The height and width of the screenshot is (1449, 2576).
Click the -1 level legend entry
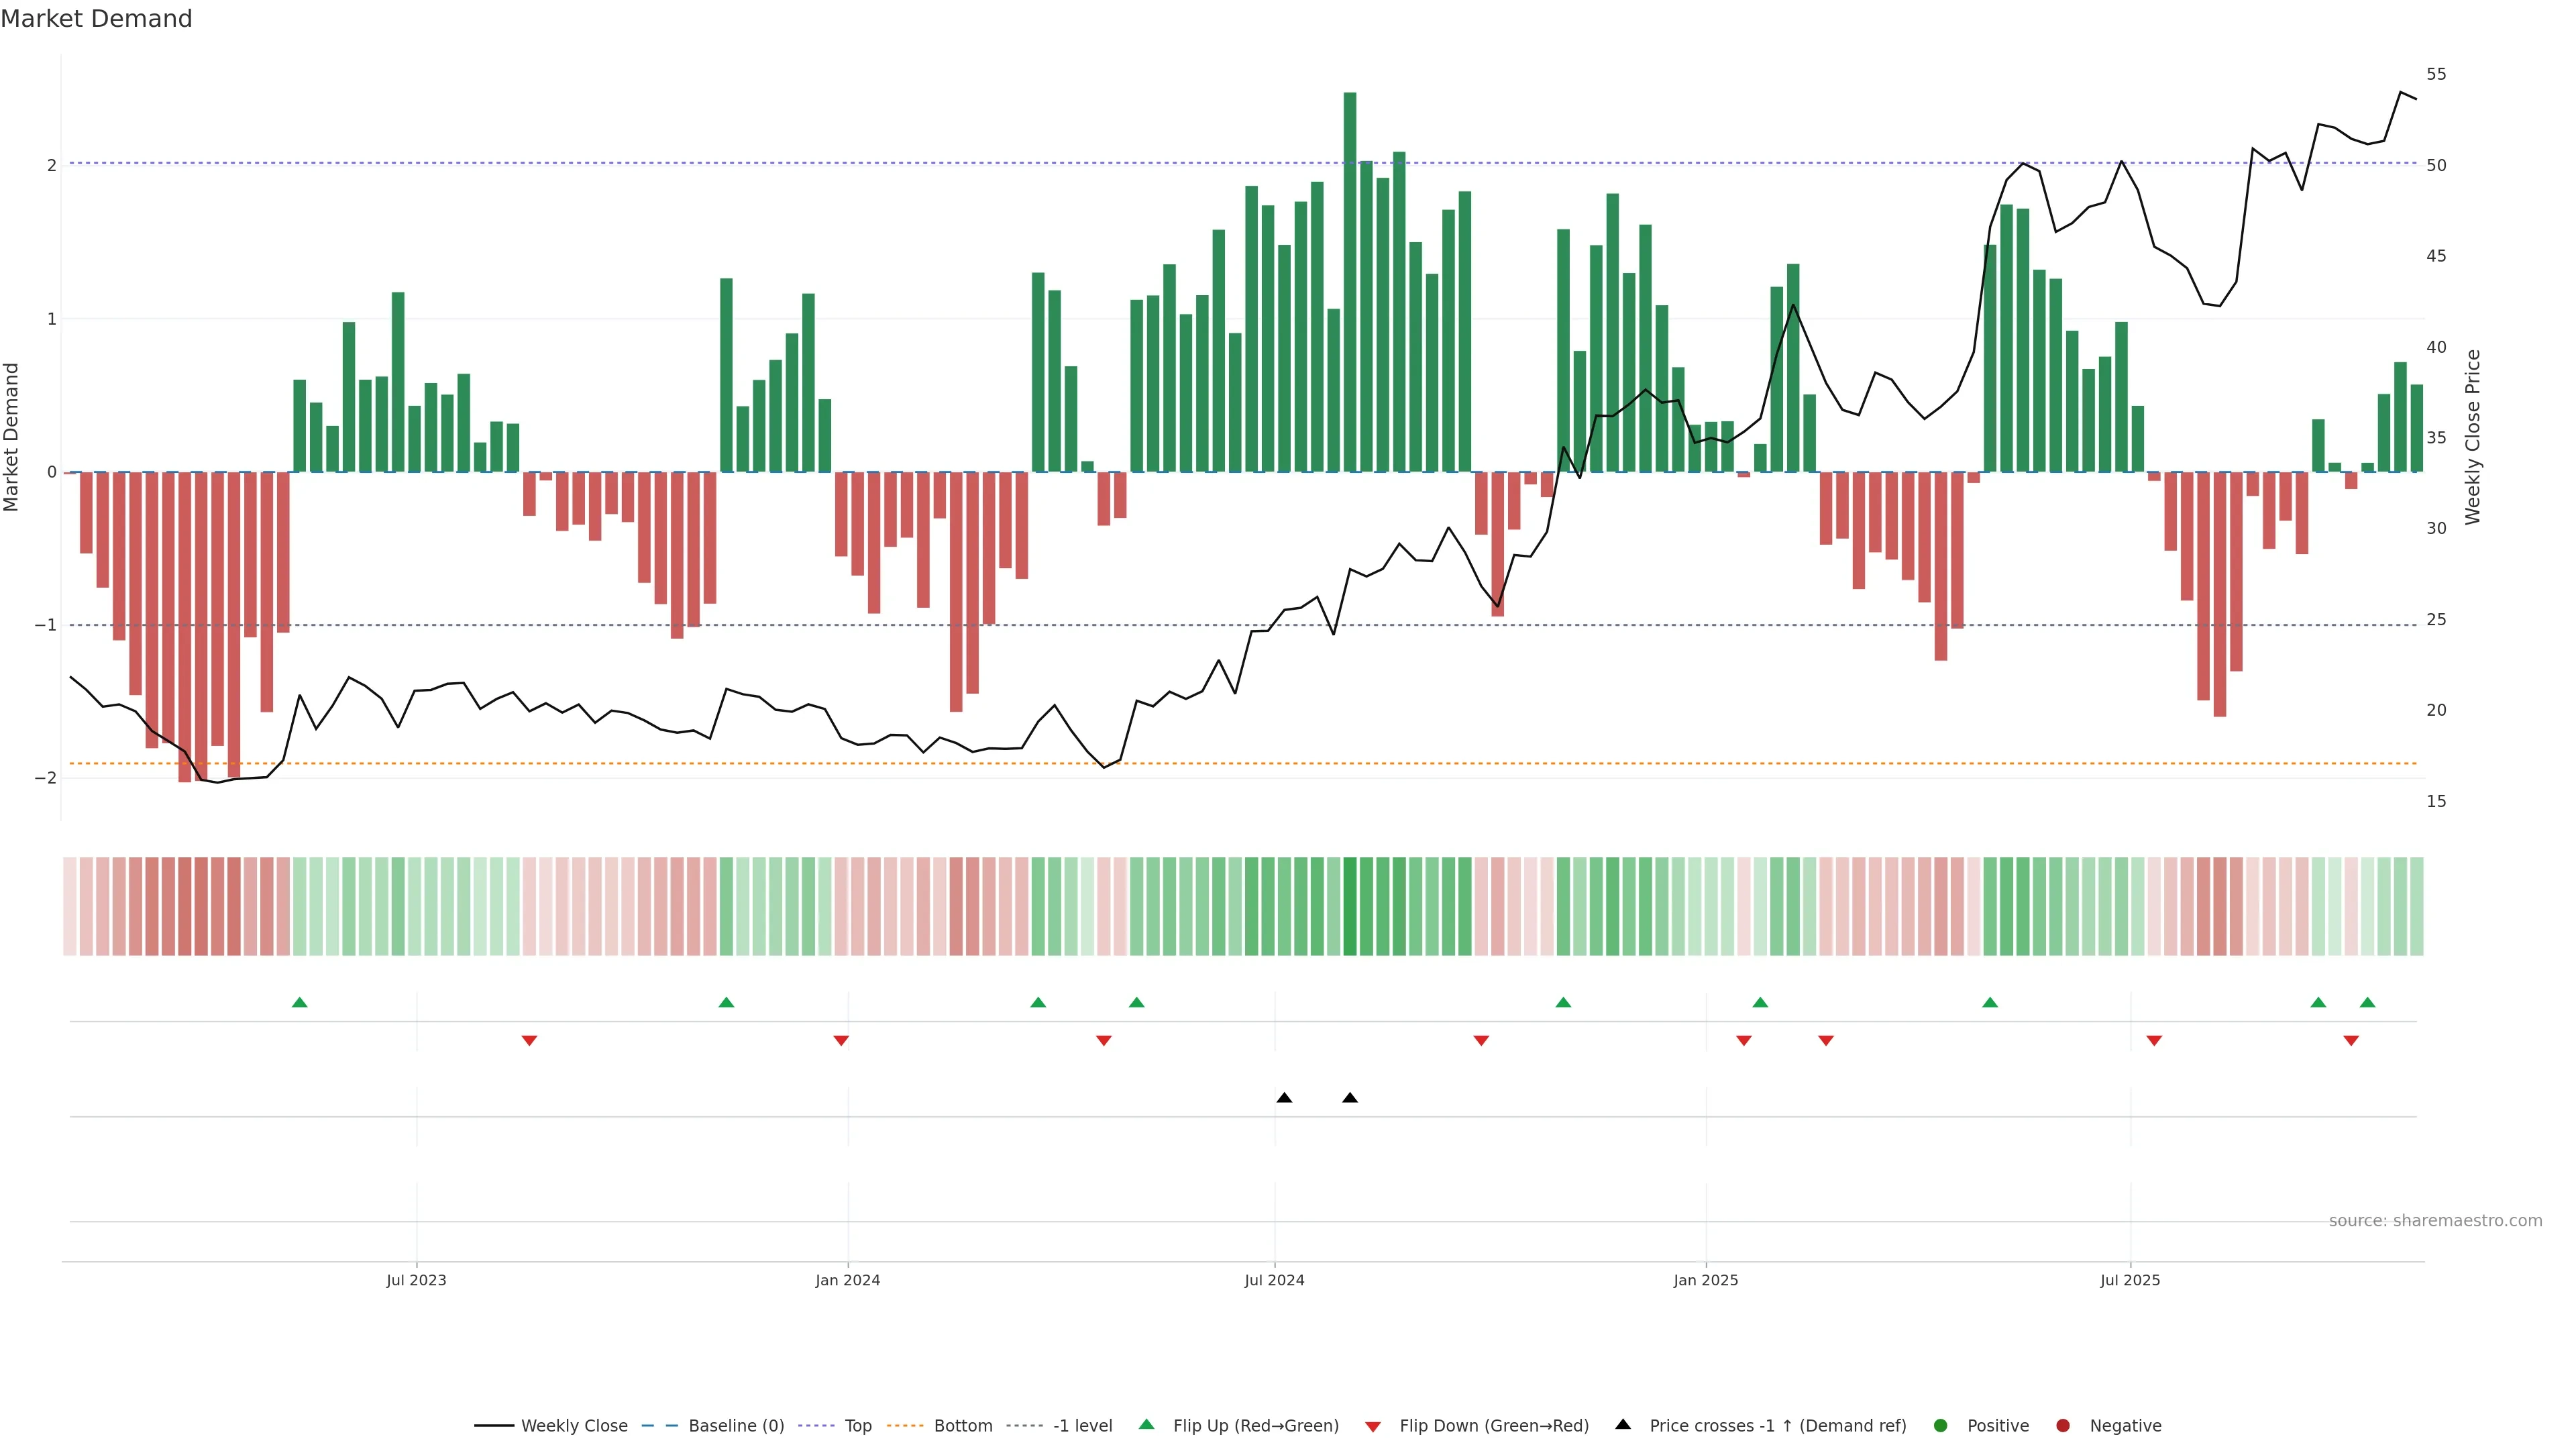(x=1082, y=1426)
